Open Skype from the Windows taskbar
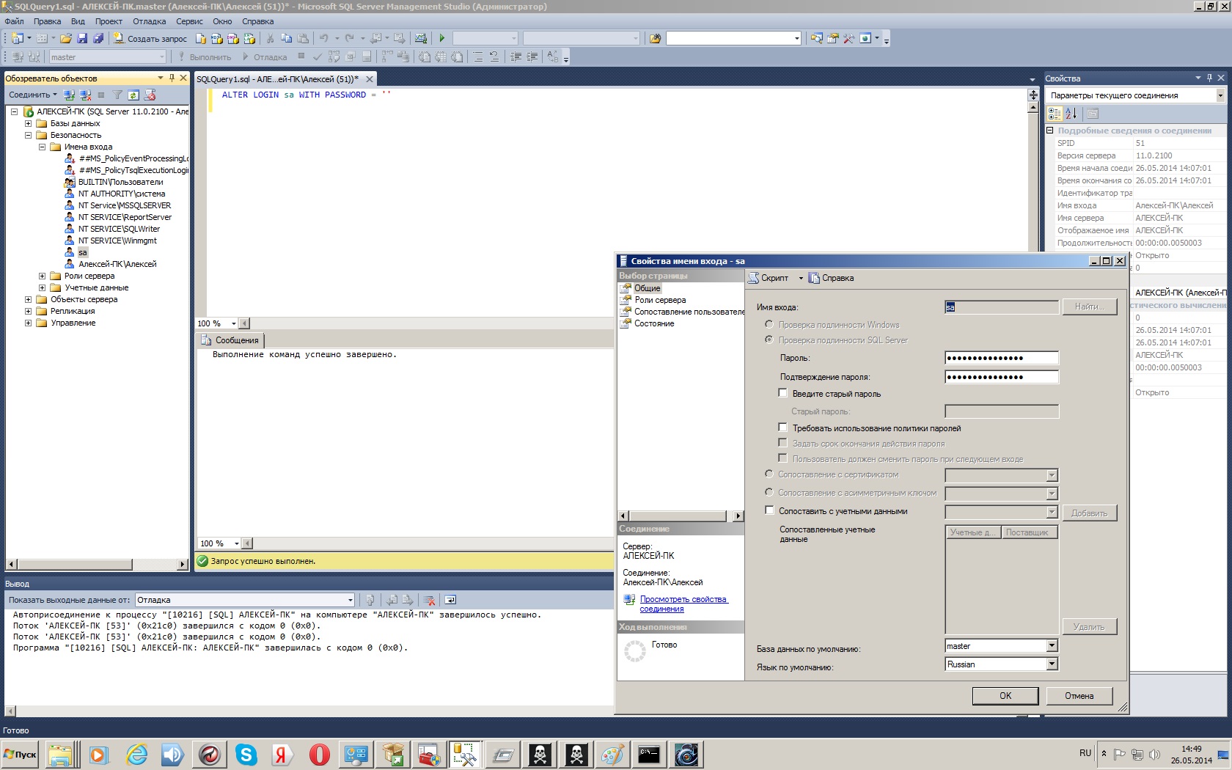The image size is (1232, 770). [246, 754]
